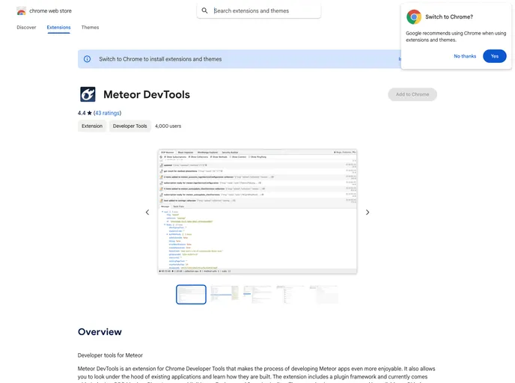Select the fourth screenshot thumbnail
This screenshot has width=515, height=383.
tap(290, 295)
